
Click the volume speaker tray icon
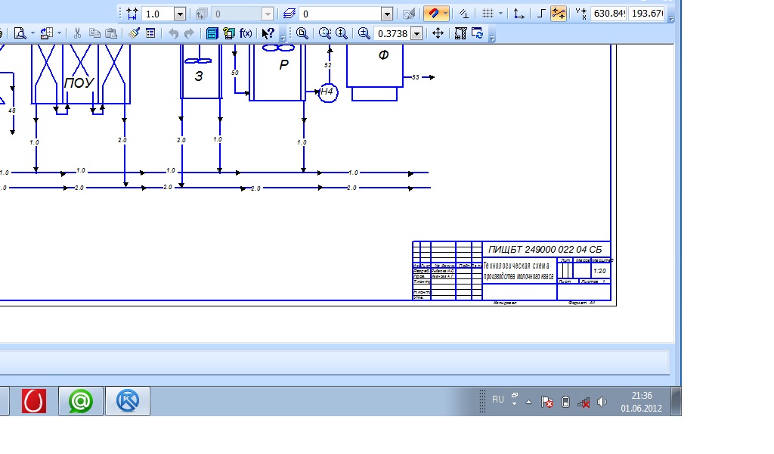(x=602, y=402)
